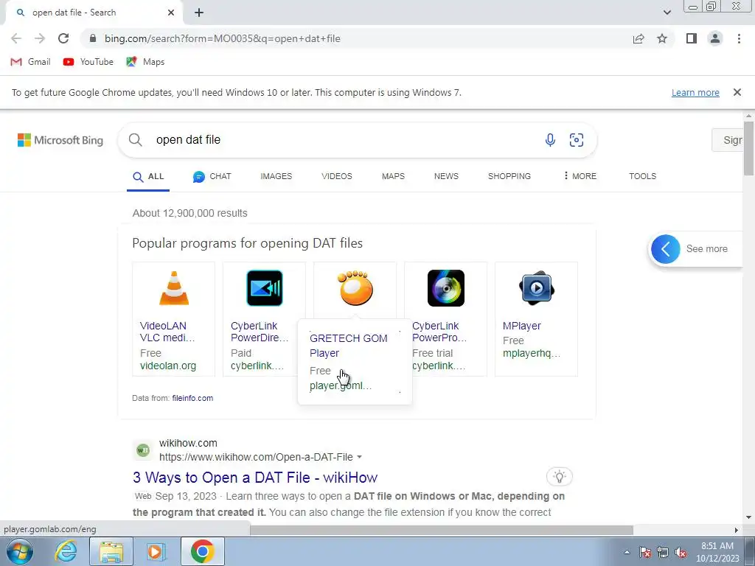Open the CyberLink PowerProducer link

[x=439, y=332]
